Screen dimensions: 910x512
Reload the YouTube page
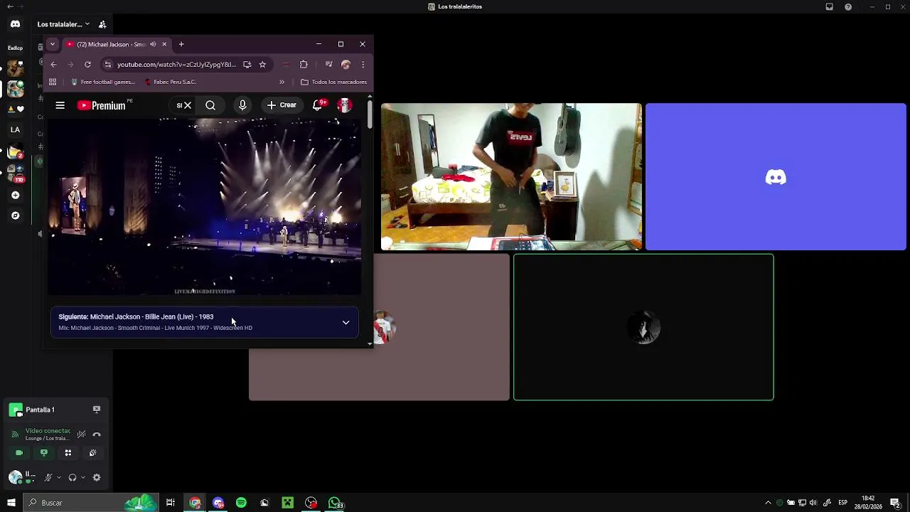(87, 65)
